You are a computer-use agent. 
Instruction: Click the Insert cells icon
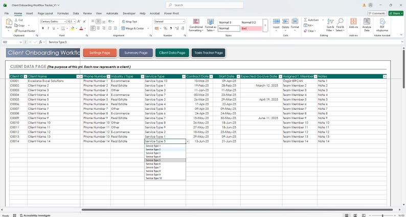click(x=276, y=21)
